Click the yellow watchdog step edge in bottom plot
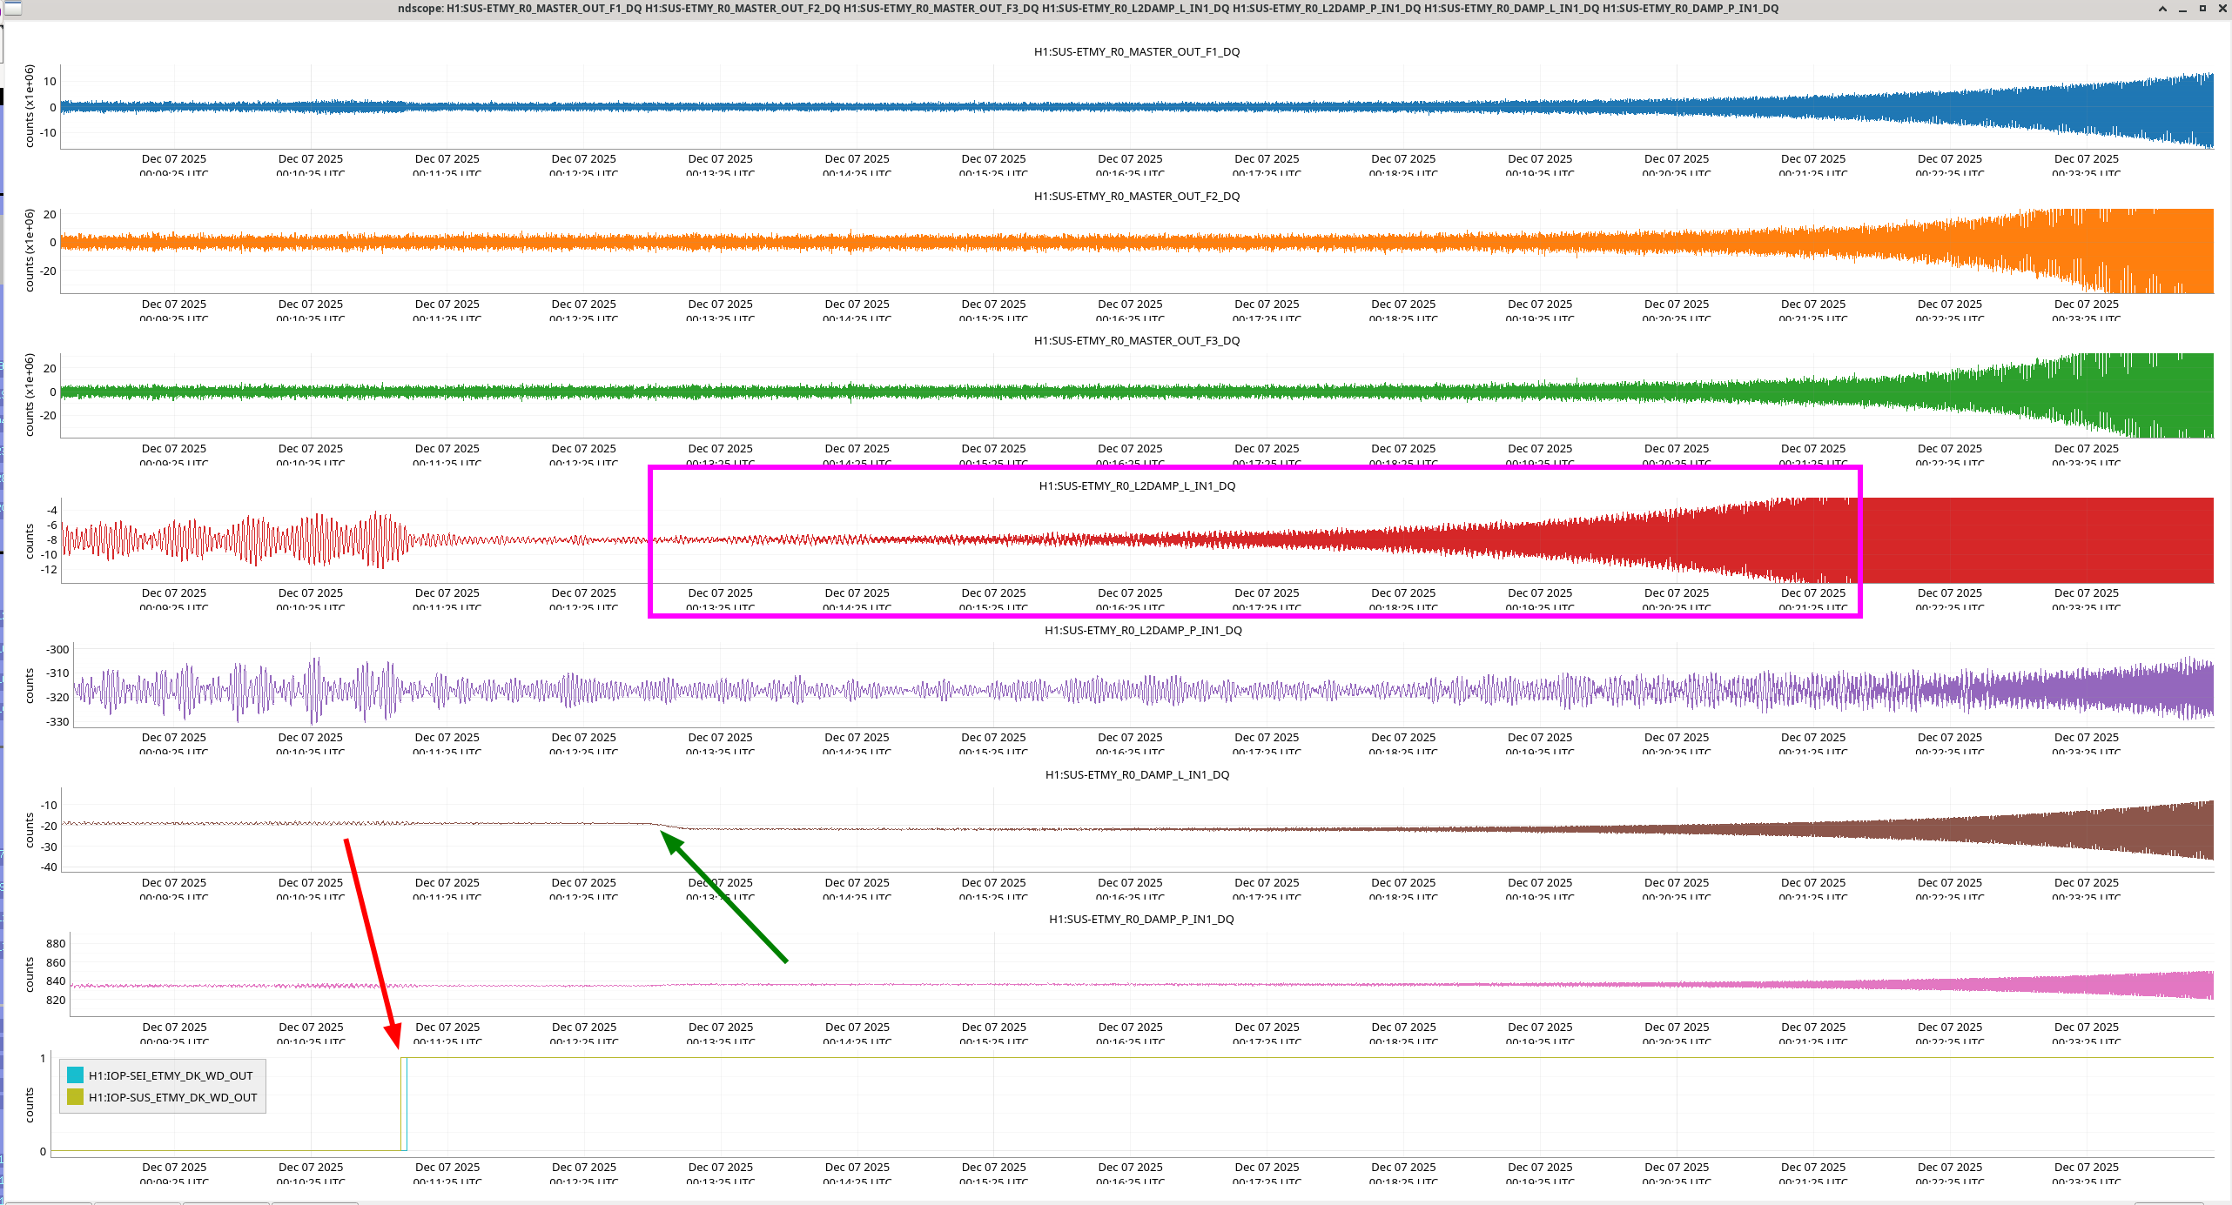This screenshot has height=1205, width=2232. pyautogui.click(x=401, y=1105)
